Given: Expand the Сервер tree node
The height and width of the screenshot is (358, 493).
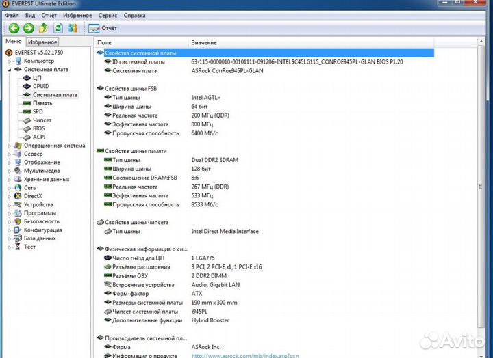Looking at the screenshot, I should tap(10, 154).
